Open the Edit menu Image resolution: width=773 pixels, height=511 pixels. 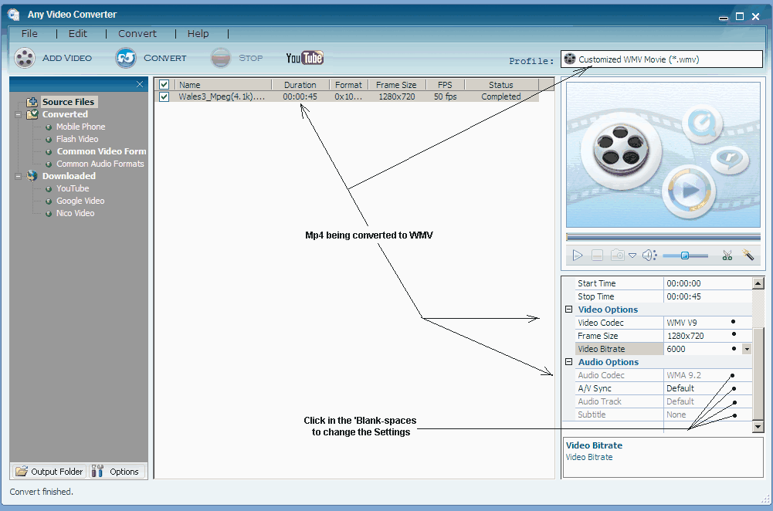click(78, 34)
